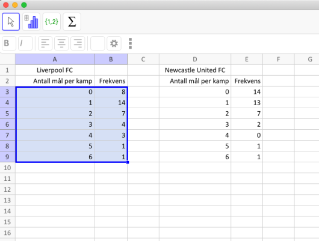Center align the cell text
The image size is (319, 241).
click(61, 43)
